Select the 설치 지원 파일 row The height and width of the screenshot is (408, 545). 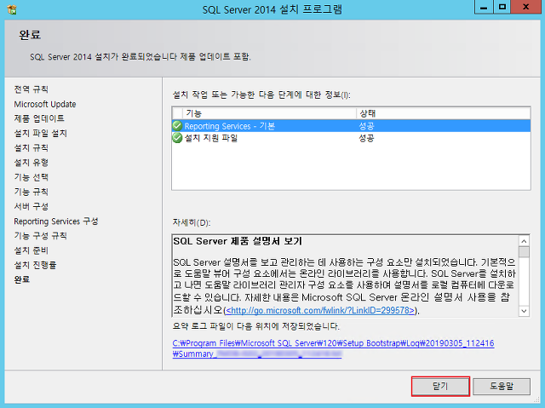click(351, 138)
